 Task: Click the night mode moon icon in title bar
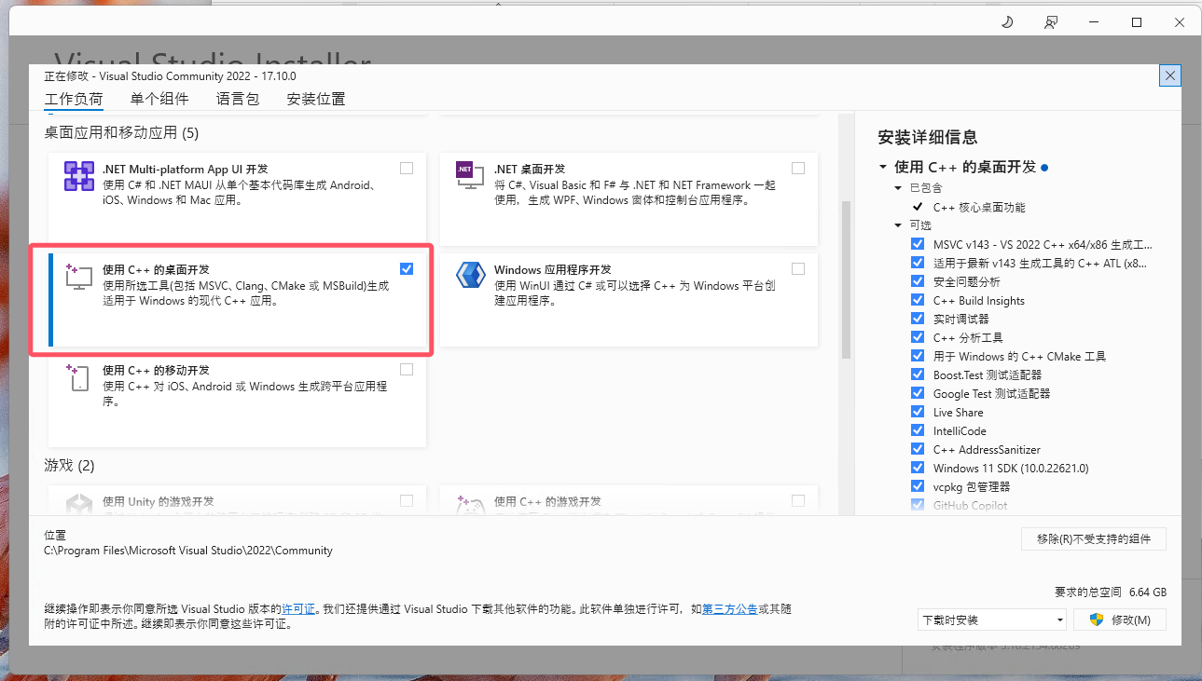coord(1007,22)
